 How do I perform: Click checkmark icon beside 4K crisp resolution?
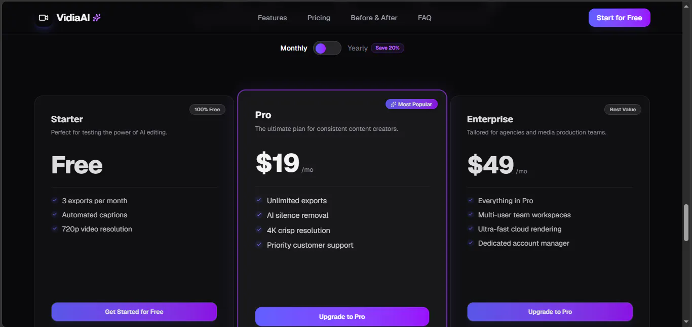pos(259,230)
